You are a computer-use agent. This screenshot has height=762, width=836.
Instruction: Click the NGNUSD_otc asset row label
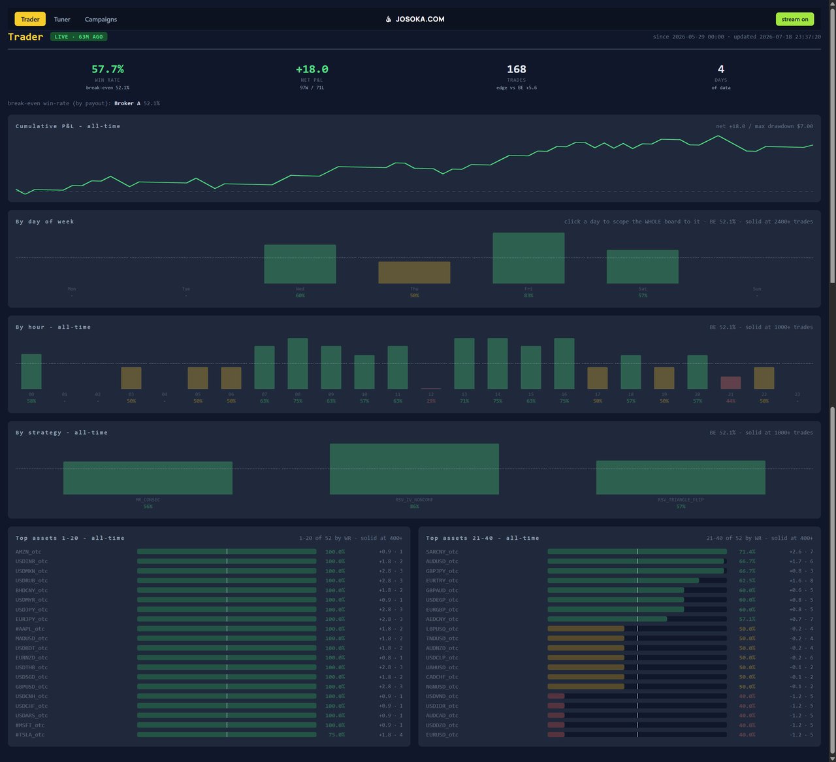click(x=442, y=686)
